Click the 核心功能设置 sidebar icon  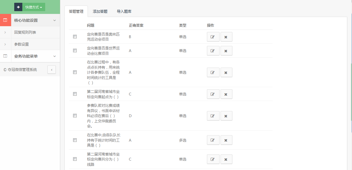click(x=5, y=20)
